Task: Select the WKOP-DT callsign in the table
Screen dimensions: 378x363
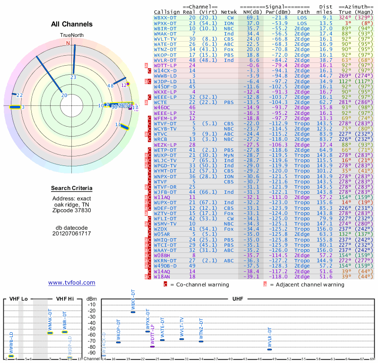Action: (165, 55)
